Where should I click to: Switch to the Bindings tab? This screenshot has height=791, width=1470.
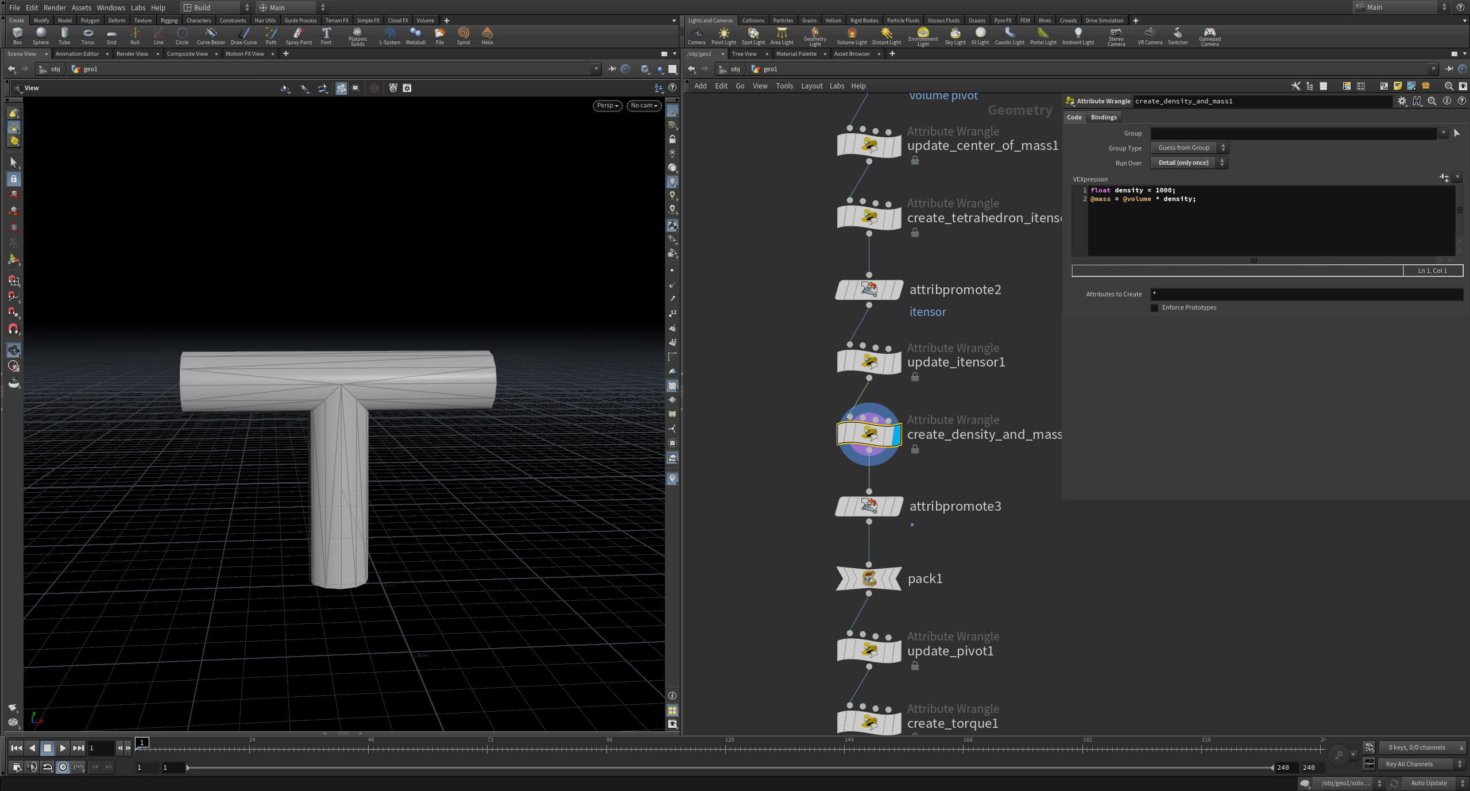click(x=1103, y=117)
